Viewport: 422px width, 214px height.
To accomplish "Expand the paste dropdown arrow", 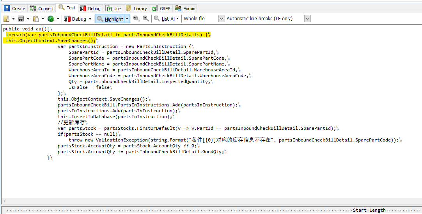I will pyautogui.click(x=43, y=19).
